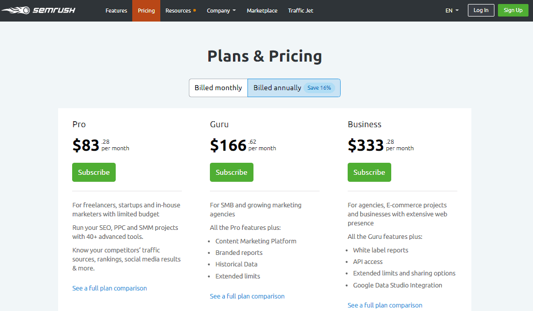The width and height of the screenshot is (533, 311).
Task: Click the Save 16% badge
Action: (x=319, y=88)
